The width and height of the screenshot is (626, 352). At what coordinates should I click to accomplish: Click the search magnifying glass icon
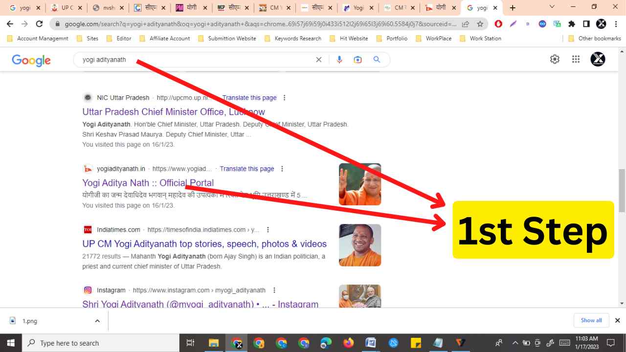coord(377,59)
